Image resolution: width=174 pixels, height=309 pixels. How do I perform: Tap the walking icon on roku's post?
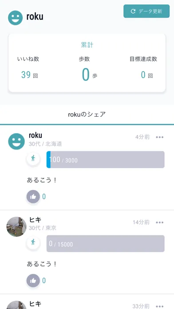(33, 158)
